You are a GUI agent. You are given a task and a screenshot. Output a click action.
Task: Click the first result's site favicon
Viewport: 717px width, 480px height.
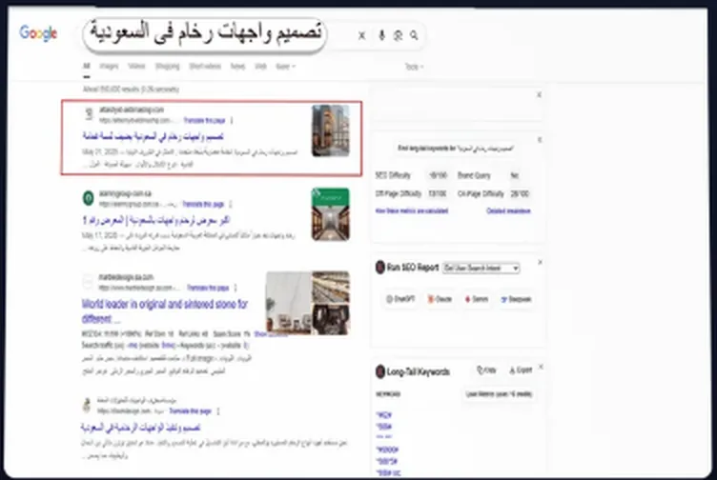[89, 114]
